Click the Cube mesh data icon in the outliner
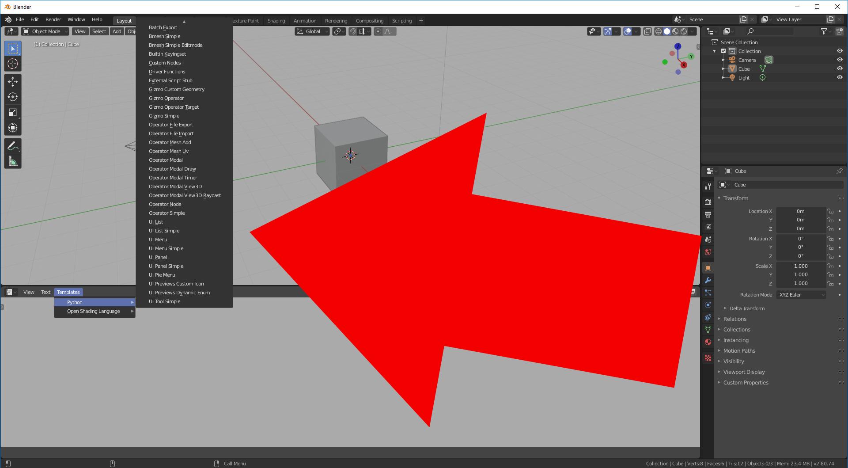Screen dimensions: 848x468 [x=762, y=68]
